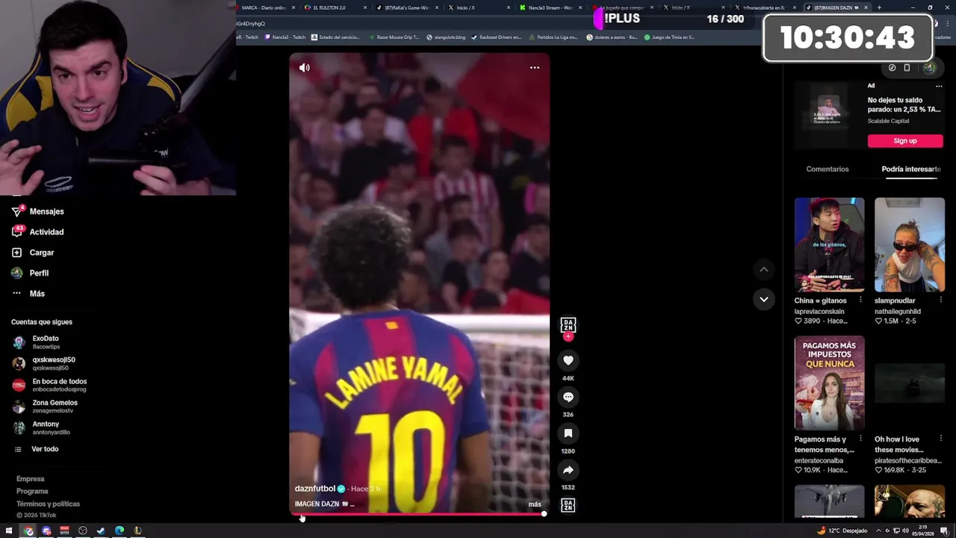Screen dimensions: 956x538
Task: Expand the caption with 'más'
Action: pos(535,504)
